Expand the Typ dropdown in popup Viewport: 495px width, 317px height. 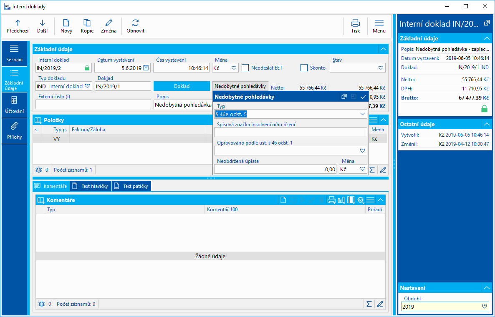click(362, 114)
